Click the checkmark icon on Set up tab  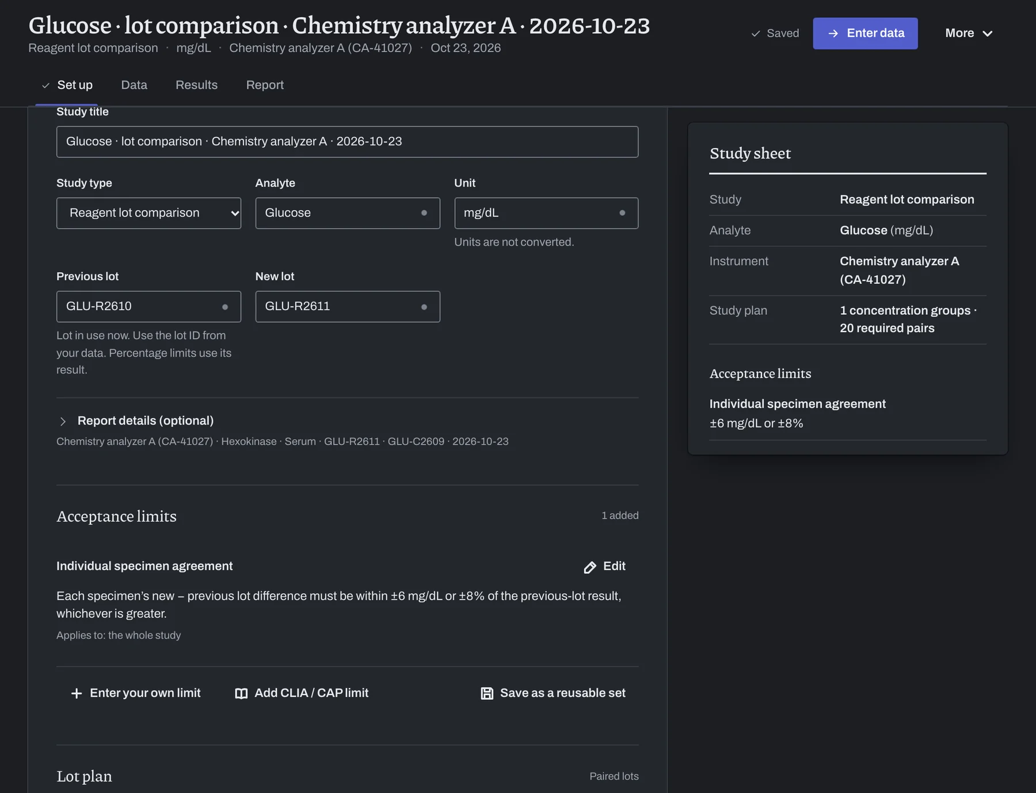(45, 86)
